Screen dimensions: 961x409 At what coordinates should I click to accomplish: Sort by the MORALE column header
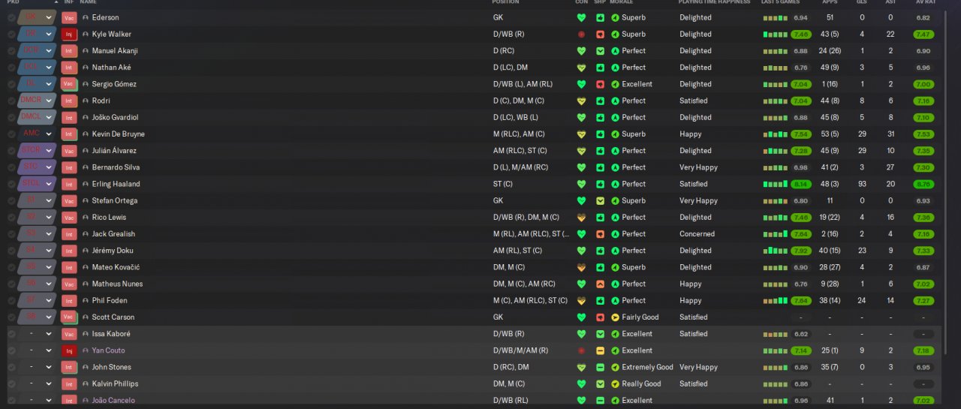pos(622,2)
